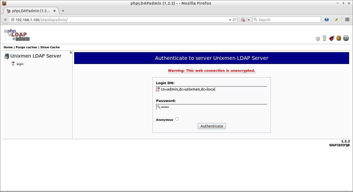This screenshot has height=192, width=353.
Task: Click the magnifier icon in Search box
Action: [x=255, y=20]
